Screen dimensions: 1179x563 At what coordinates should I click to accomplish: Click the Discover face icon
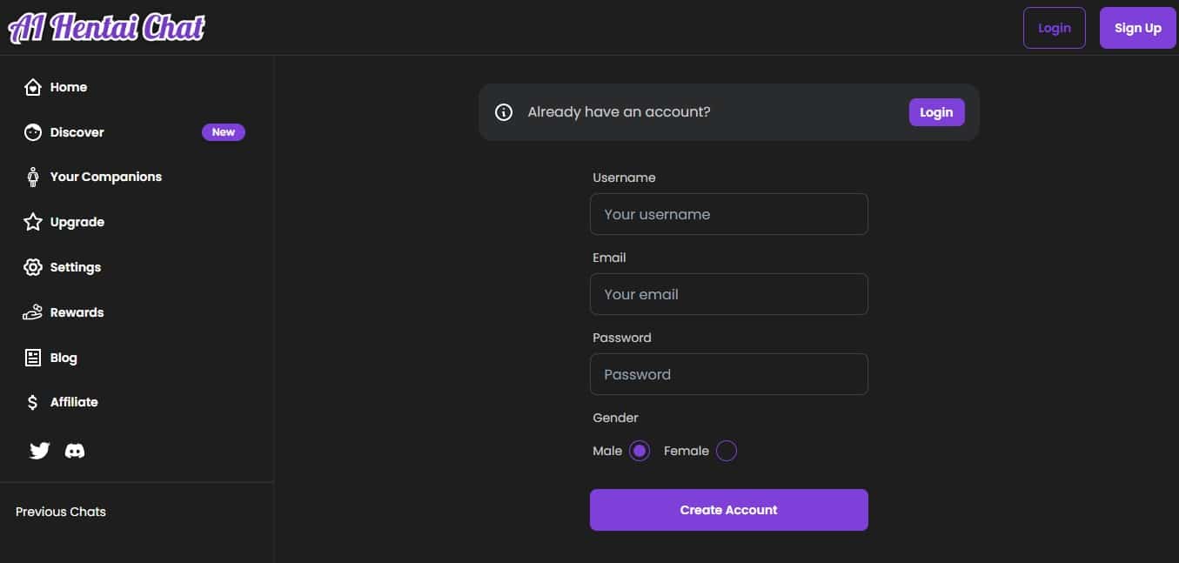[x=33, y=132]
